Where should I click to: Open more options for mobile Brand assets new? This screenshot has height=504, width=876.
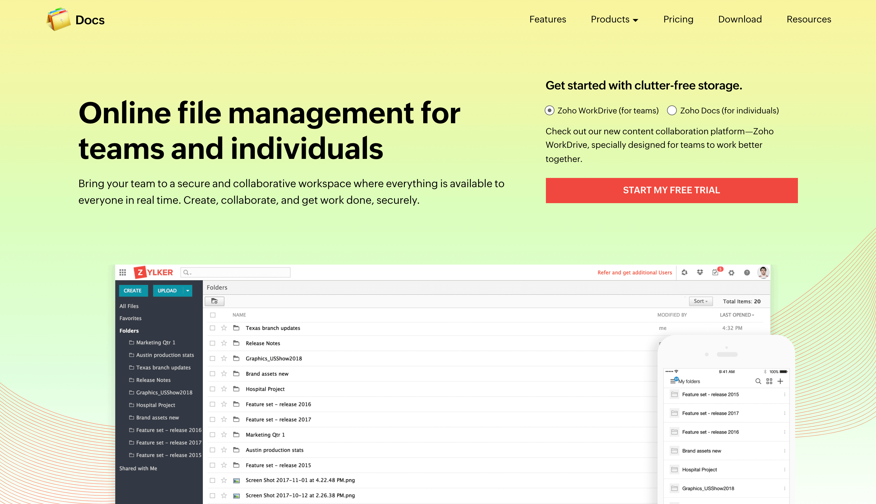pos(784,451)
